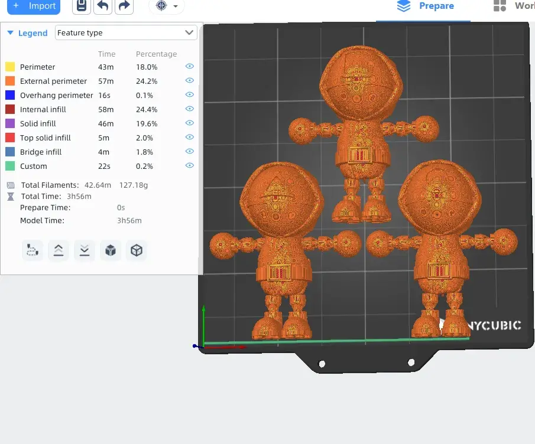Click the Bridge infill label
The image size is (535, 444).
(x=41, y=152)
